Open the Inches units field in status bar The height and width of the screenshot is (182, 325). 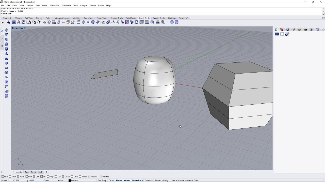[x=60, y=180]
